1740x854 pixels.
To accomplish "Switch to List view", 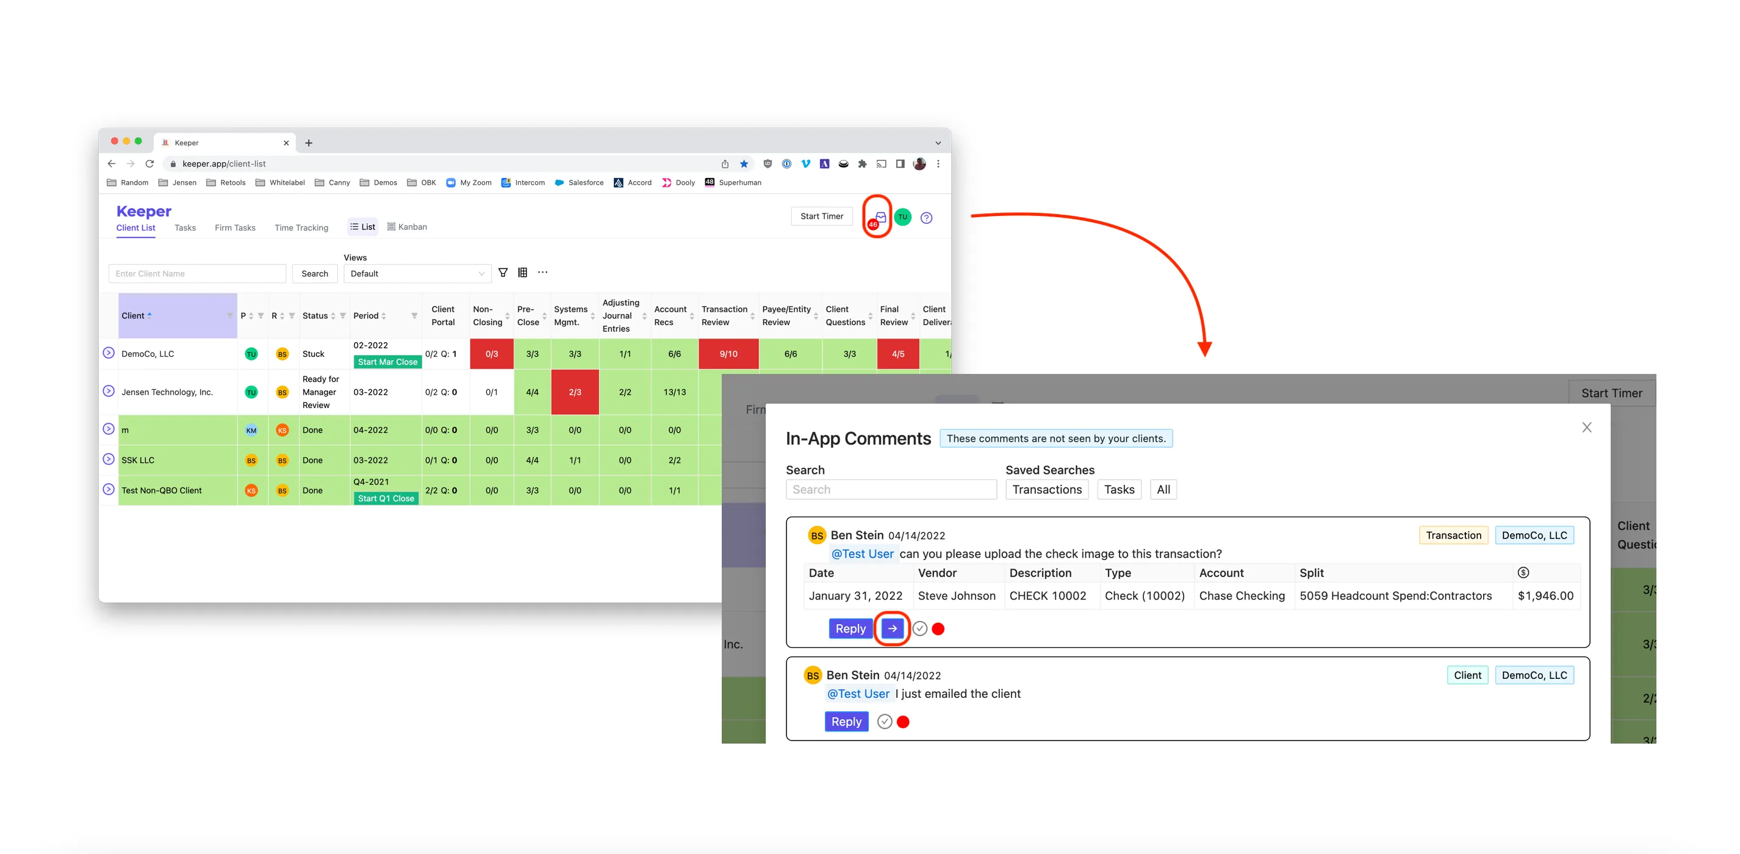I will tap(363, 227).
